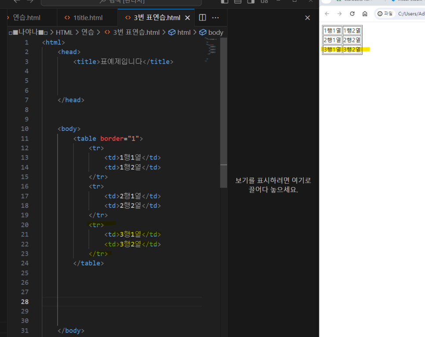425x337 pixels.
Task: Switch to the 연습.html tab
Action: click(x=26, y=18)
